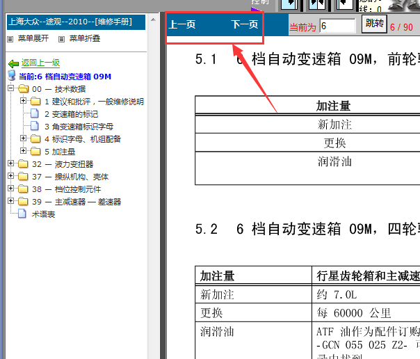Collapse all menus with 菜单折叠
420x359 pixels.
click(85, 38)
